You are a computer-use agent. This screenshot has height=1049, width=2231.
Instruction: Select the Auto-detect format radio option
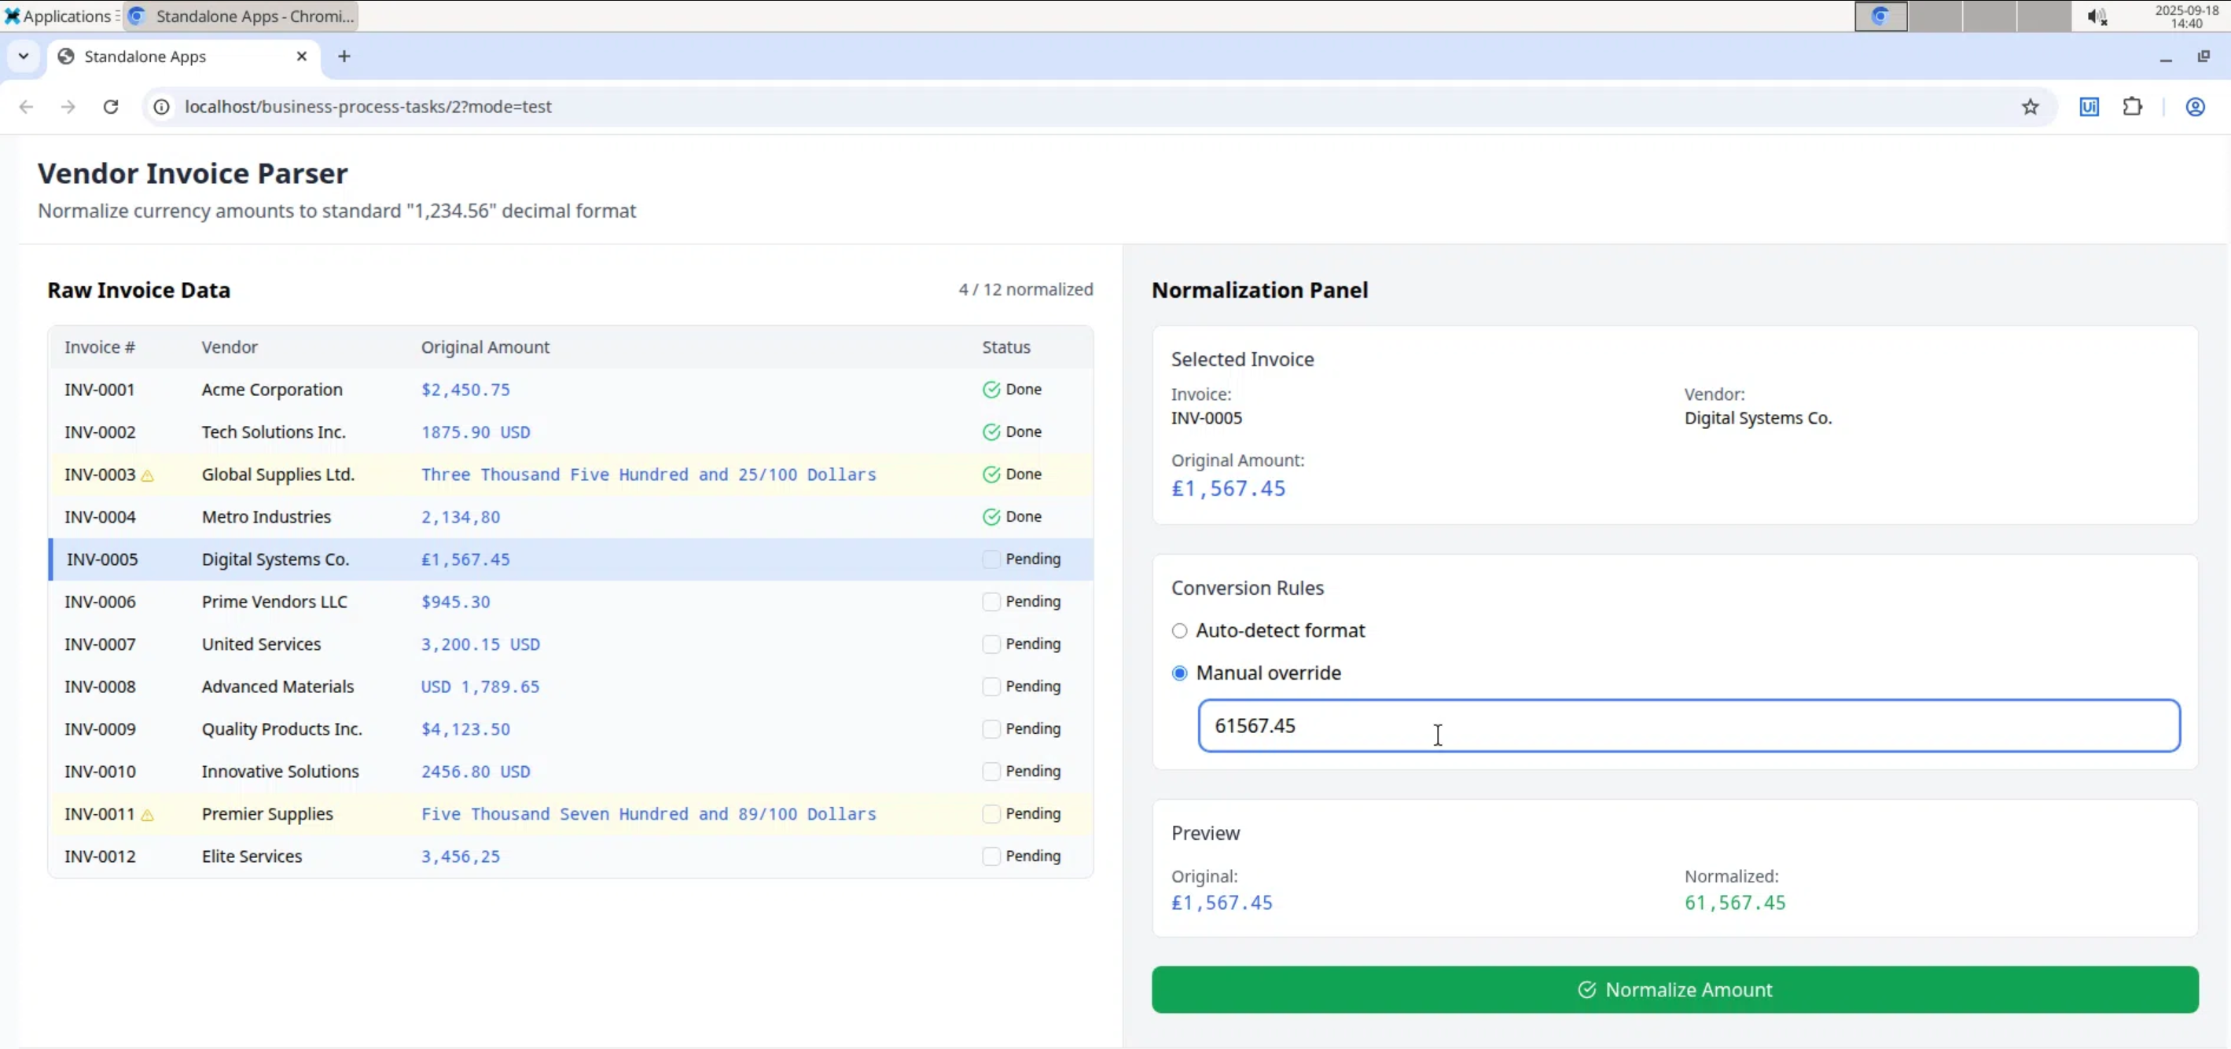tap(1180, 631)
